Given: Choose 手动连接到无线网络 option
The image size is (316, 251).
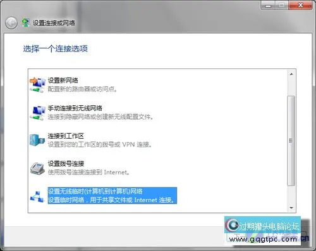Looking at the screenshot, I should pyautogui.click(x=75, y=108).
